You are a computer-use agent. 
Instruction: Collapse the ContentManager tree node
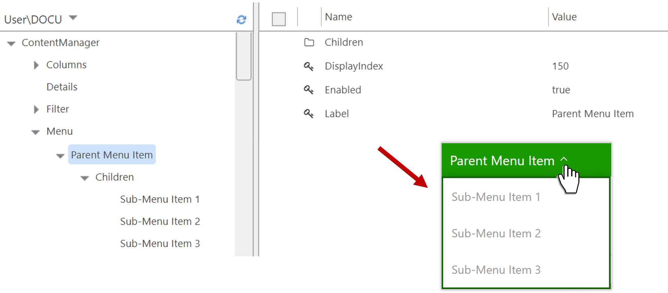[x=11, y=44]
